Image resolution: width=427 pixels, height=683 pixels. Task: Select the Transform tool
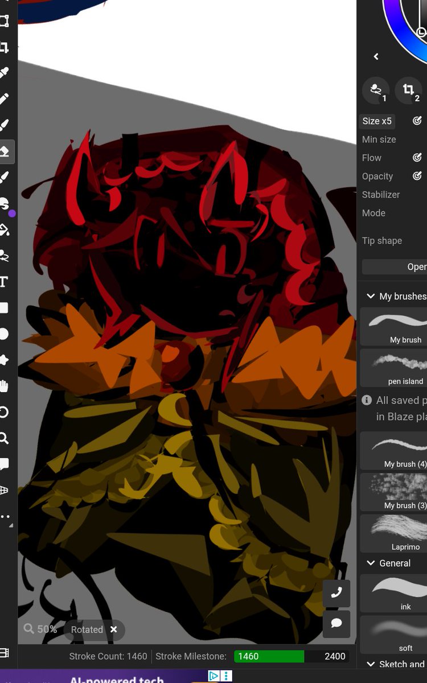click(3, 22)
